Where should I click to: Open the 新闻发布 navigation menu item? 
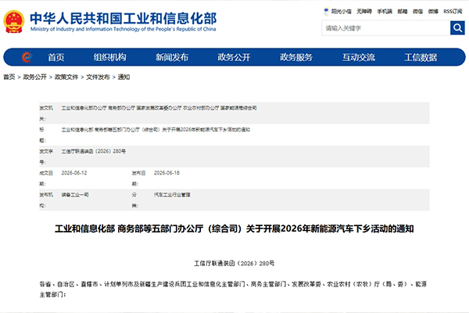coord(172,57)
